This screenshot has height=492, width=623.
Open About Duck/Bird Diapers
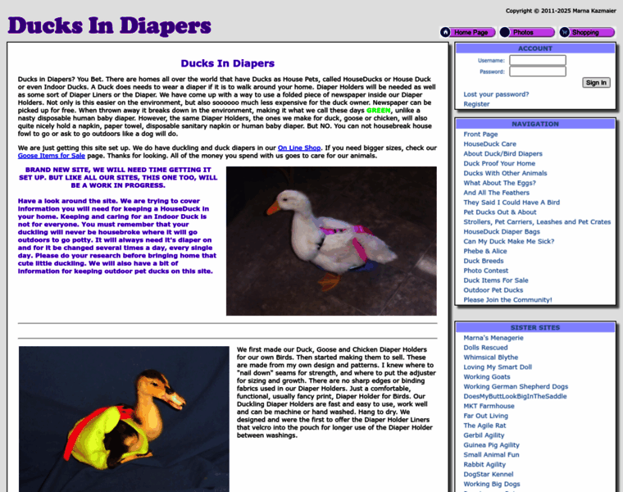[502, 154]
